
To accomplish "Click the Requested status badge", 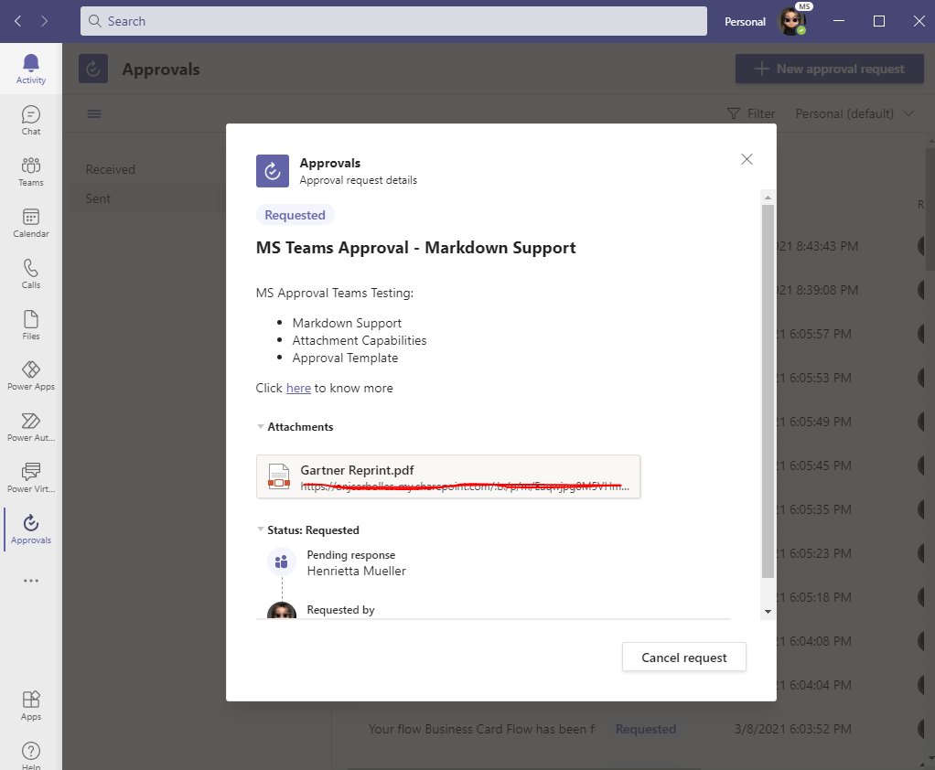I will (296, 215).
